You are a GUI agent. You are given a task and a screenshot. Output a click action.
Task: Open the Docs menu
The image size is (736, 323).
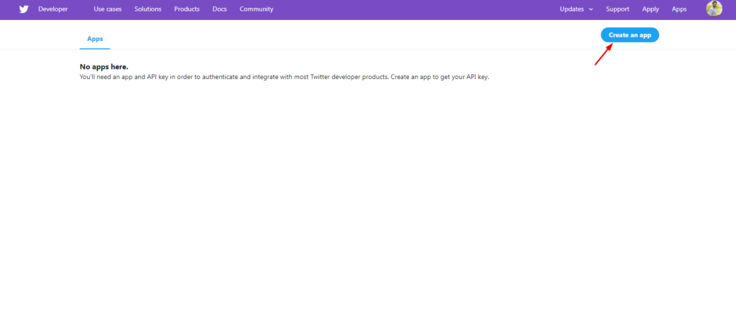[x=220, y=9]
